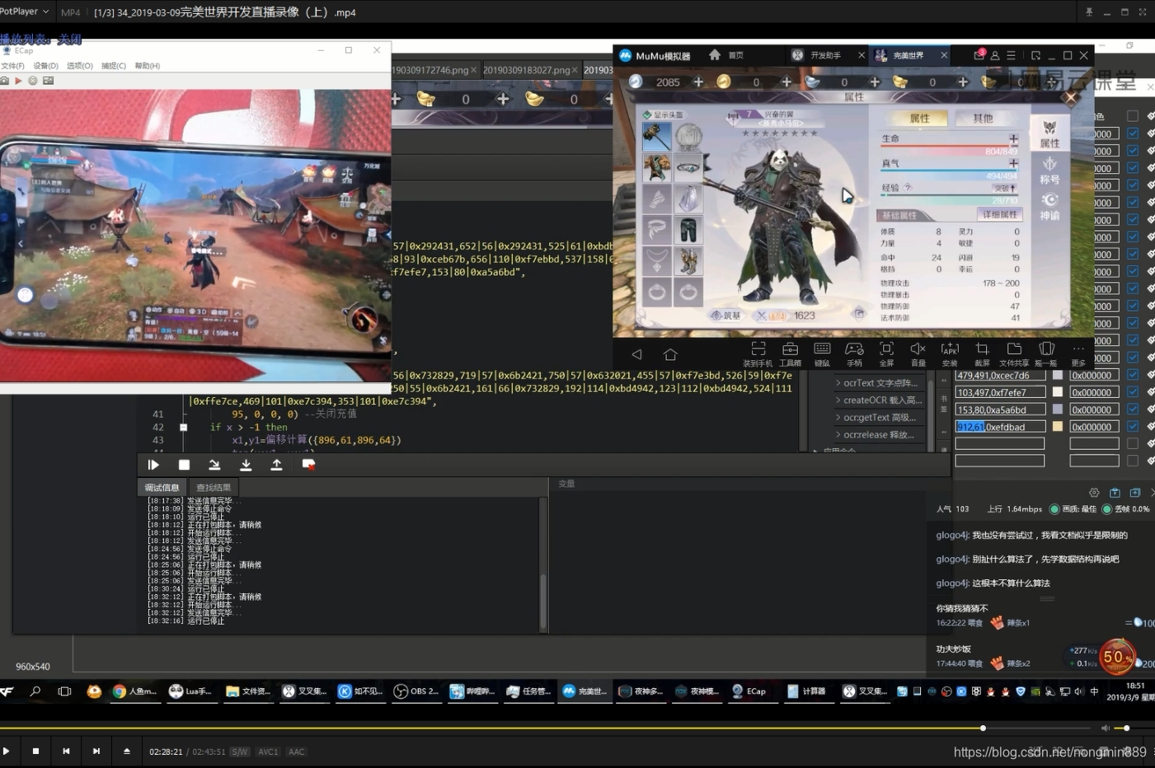Uncheck checkbox in 479,491,0xcec7d6 row
The height and width of the screenshot is (768, 1155).
coord(1133,375)
